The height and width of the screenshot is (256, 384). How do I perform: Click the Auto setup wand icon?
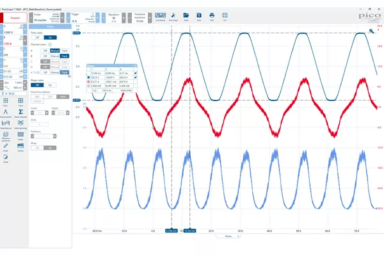[173, 17]
